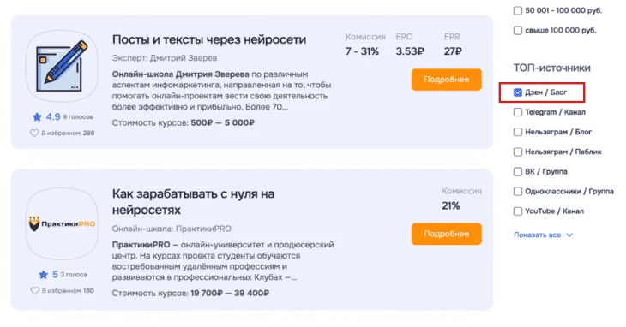The height and width of the screenshot is (327, 626).
Task: Tick the ВК / Группа checkbox
Action: [x=518, y=172]
